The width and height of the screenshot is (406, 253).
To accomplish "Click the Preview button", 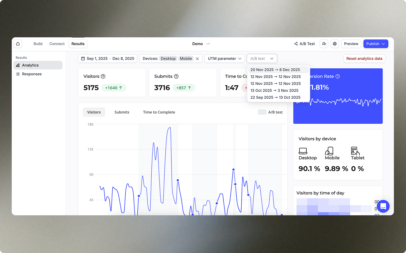I will [351, 44].
